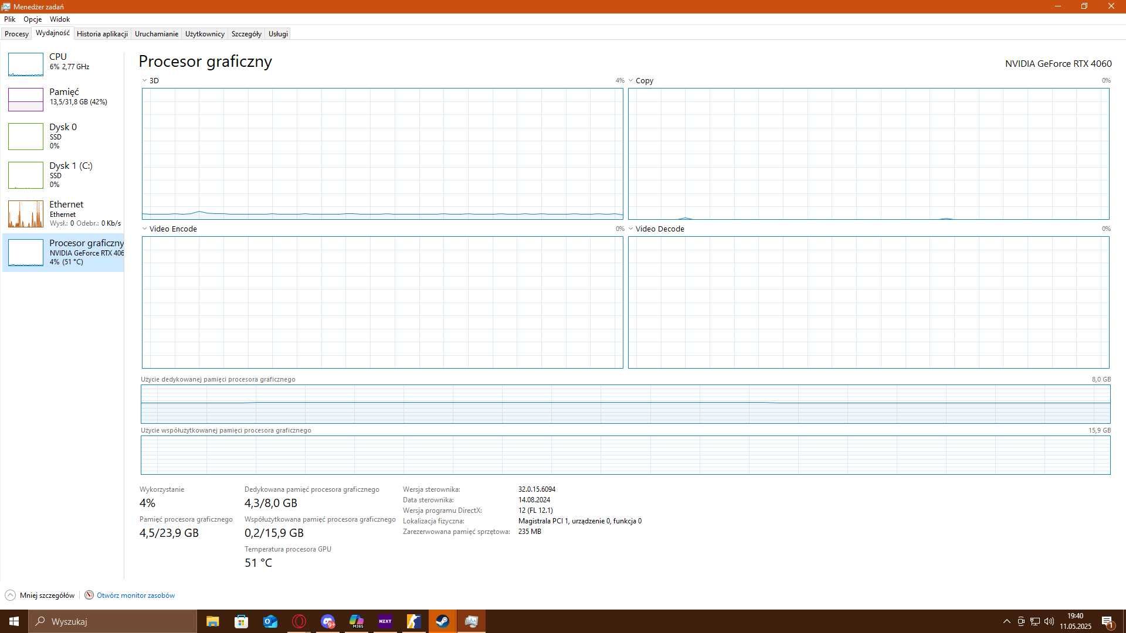Screen dimensions: 1126x633
Task: Open the notification center icon
Action: pyautogui.click(x=1108, y=621)
